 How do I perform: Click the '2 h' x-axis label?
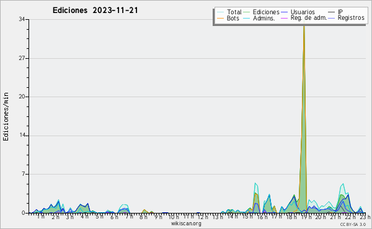coord(56,217)
